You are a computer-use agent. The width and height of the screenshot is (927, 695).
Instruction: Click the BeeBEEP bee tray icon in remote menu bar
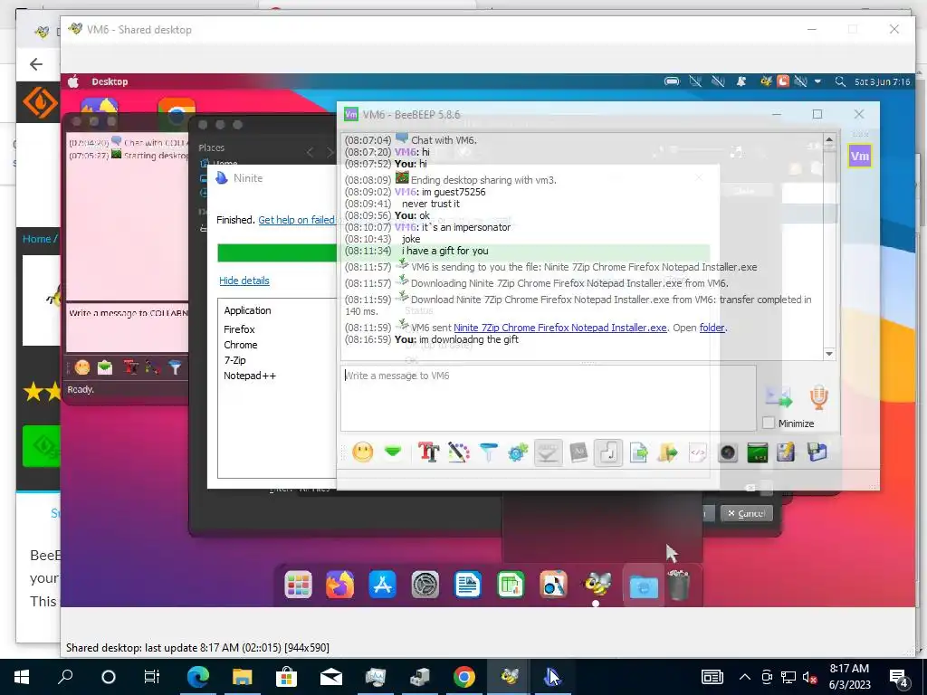pyautogui.click(x=766, y=81)
